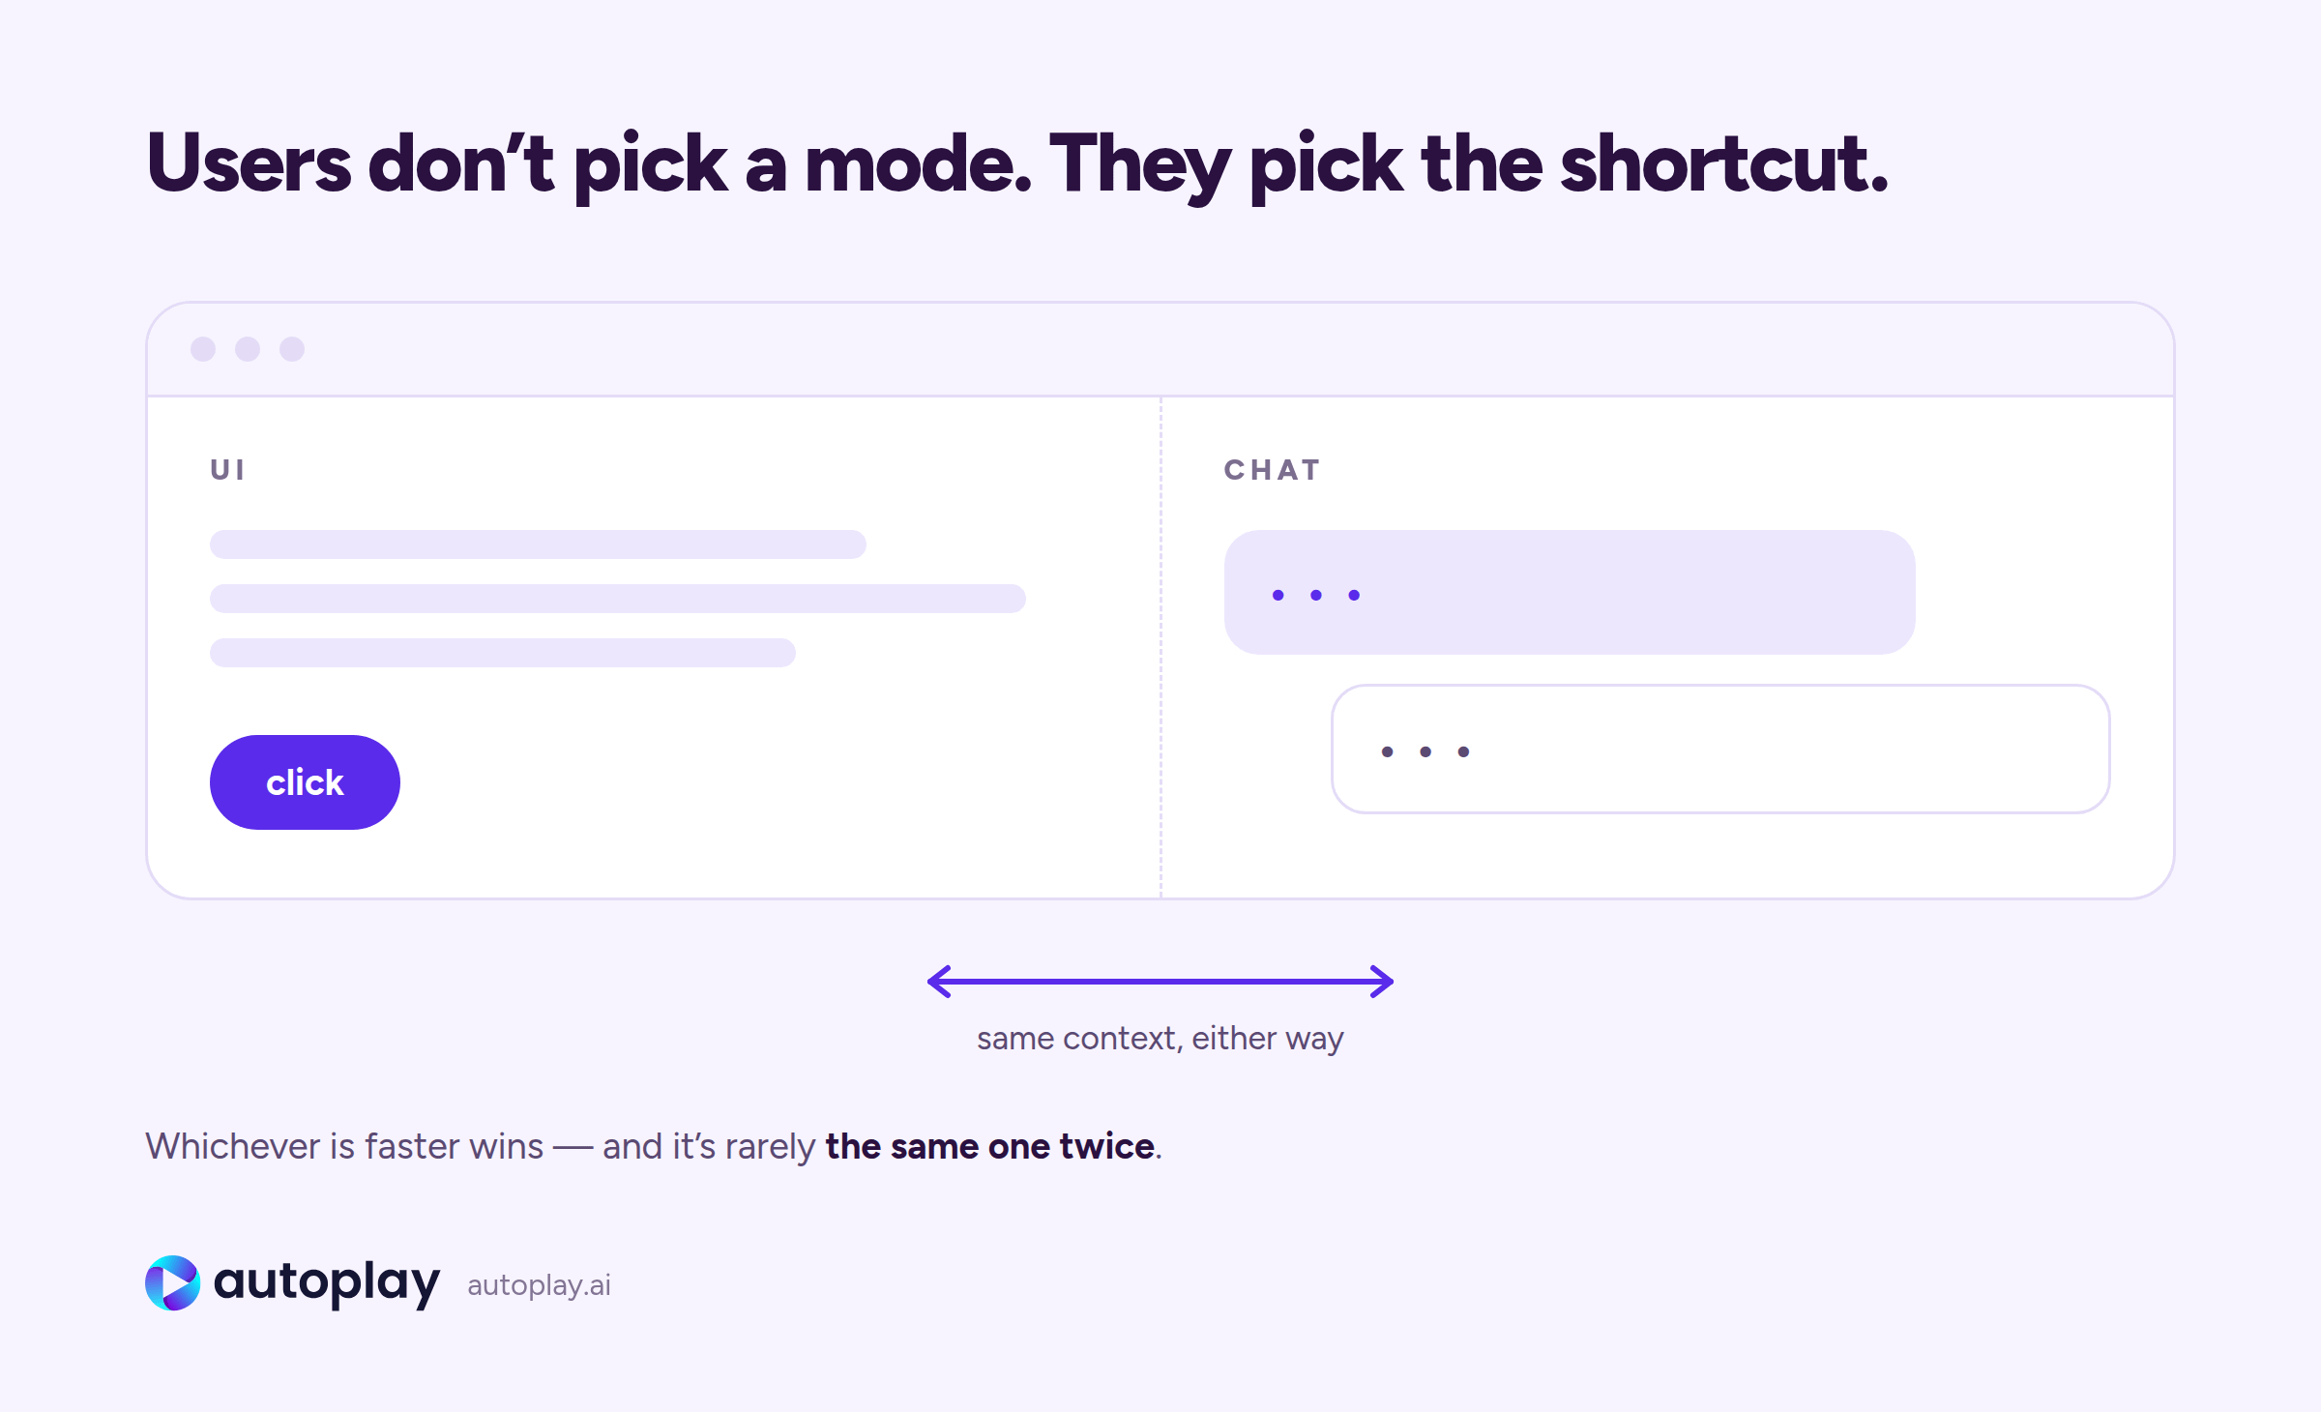Screen dimensions: 2321x1412
Task: Click the CHAT panel label
Action: click(1272, 470)
